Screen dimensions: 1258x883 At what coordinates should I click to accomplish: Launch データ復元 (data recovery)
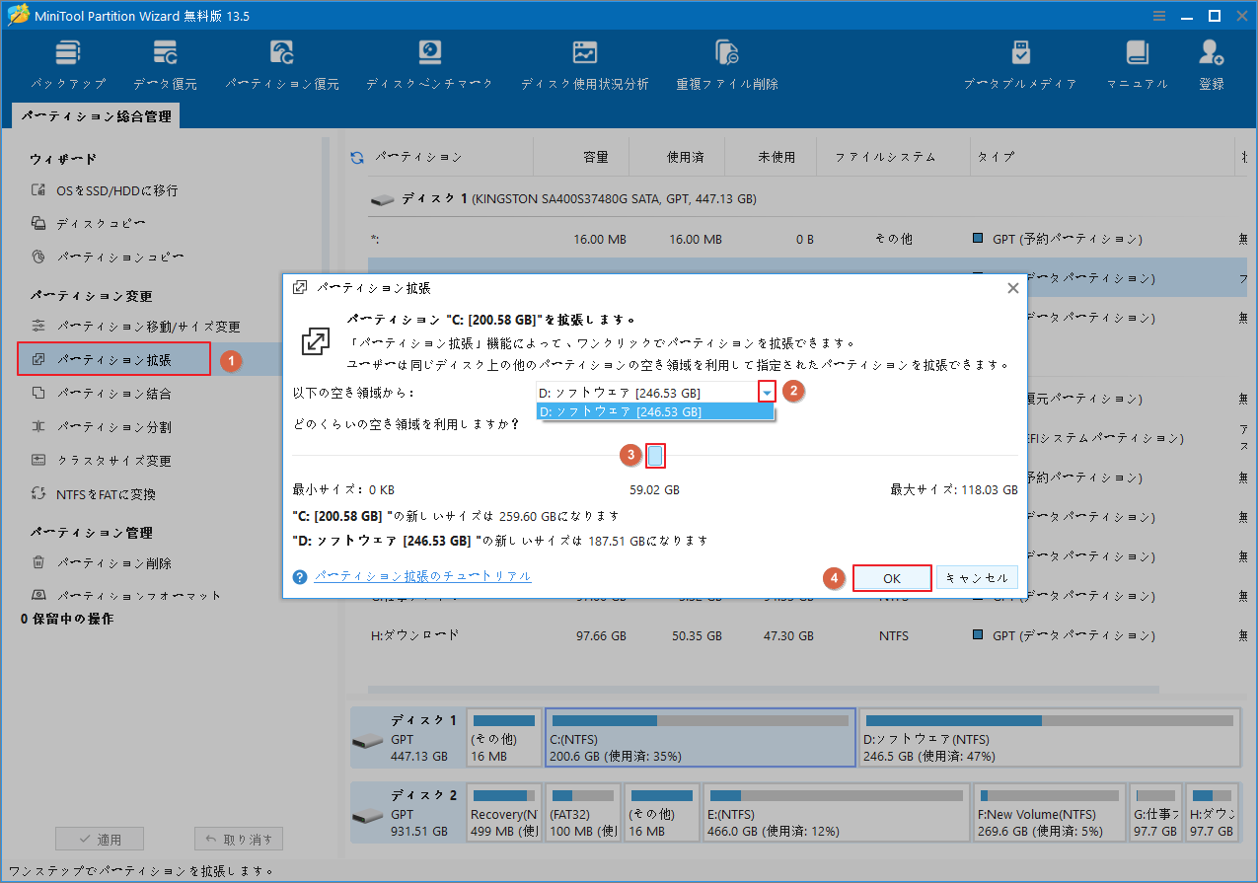pyautogui.click(x=165, y=62)
